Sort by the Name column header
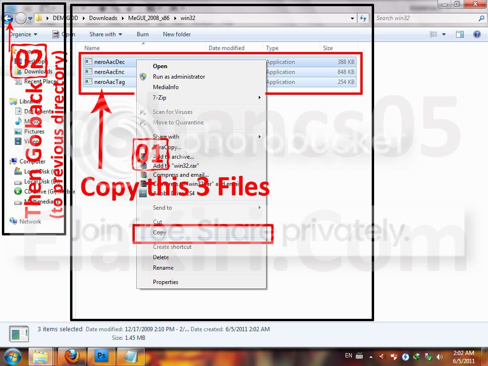 [x=144, y=48]
